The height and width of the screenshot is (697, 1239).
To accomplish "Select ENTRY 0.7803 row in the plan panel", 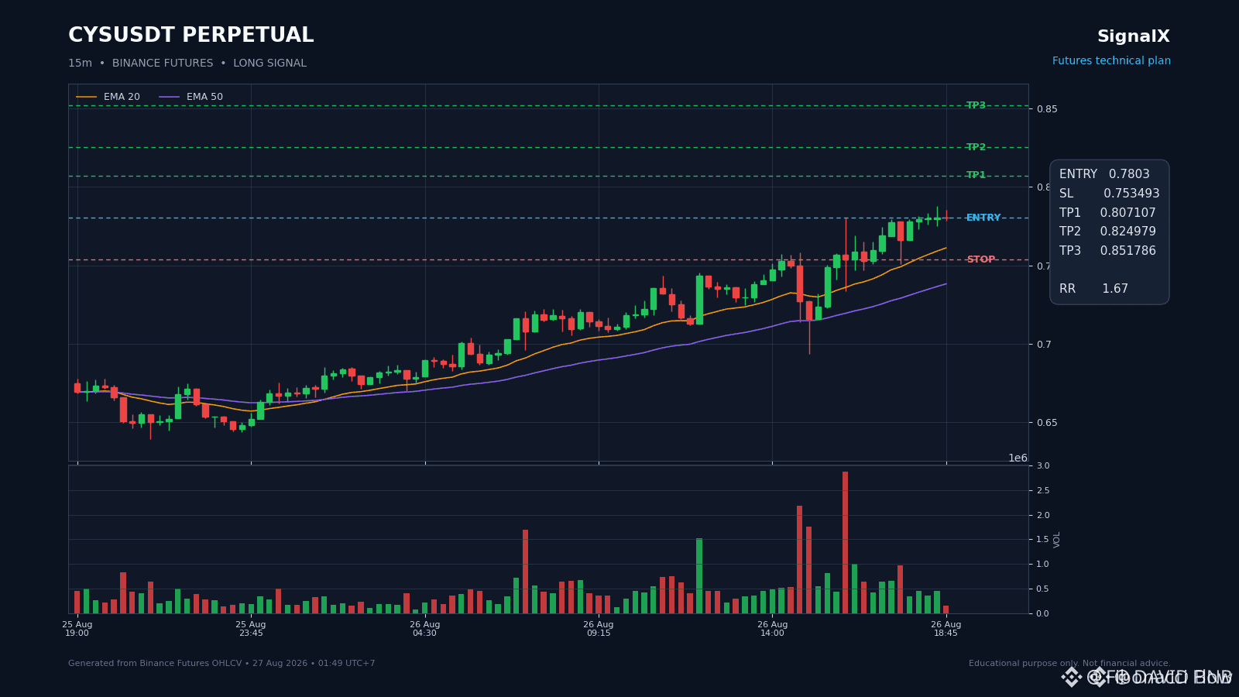I will pyautogui.click(x=1104, y=174).
